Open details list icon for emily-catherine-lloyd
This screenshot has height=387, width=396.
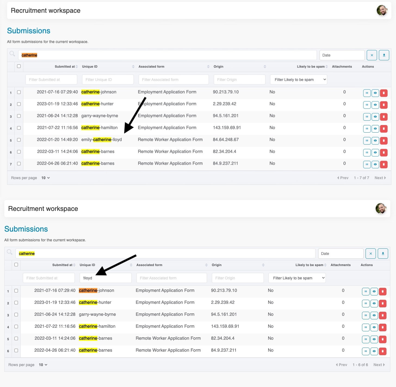(x=367, y=141)
